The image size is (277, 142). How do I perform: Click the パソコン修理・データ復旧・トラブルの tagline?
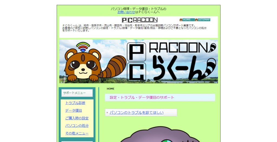click(x=138, y=9)
